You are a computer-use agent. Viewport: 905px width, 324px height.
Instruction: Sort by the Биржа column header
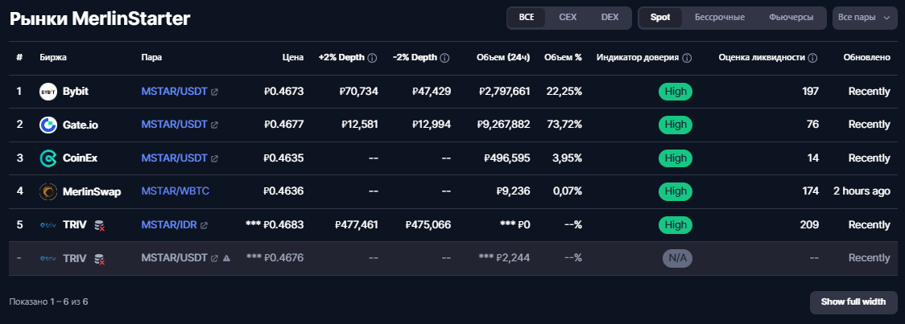[x=53, y=58]
